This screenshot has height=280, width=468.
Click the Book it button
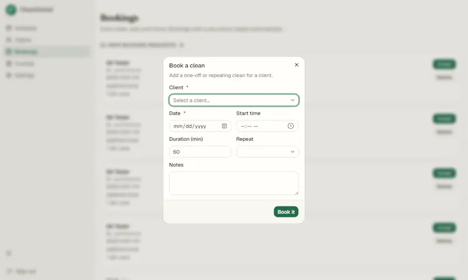286,212
